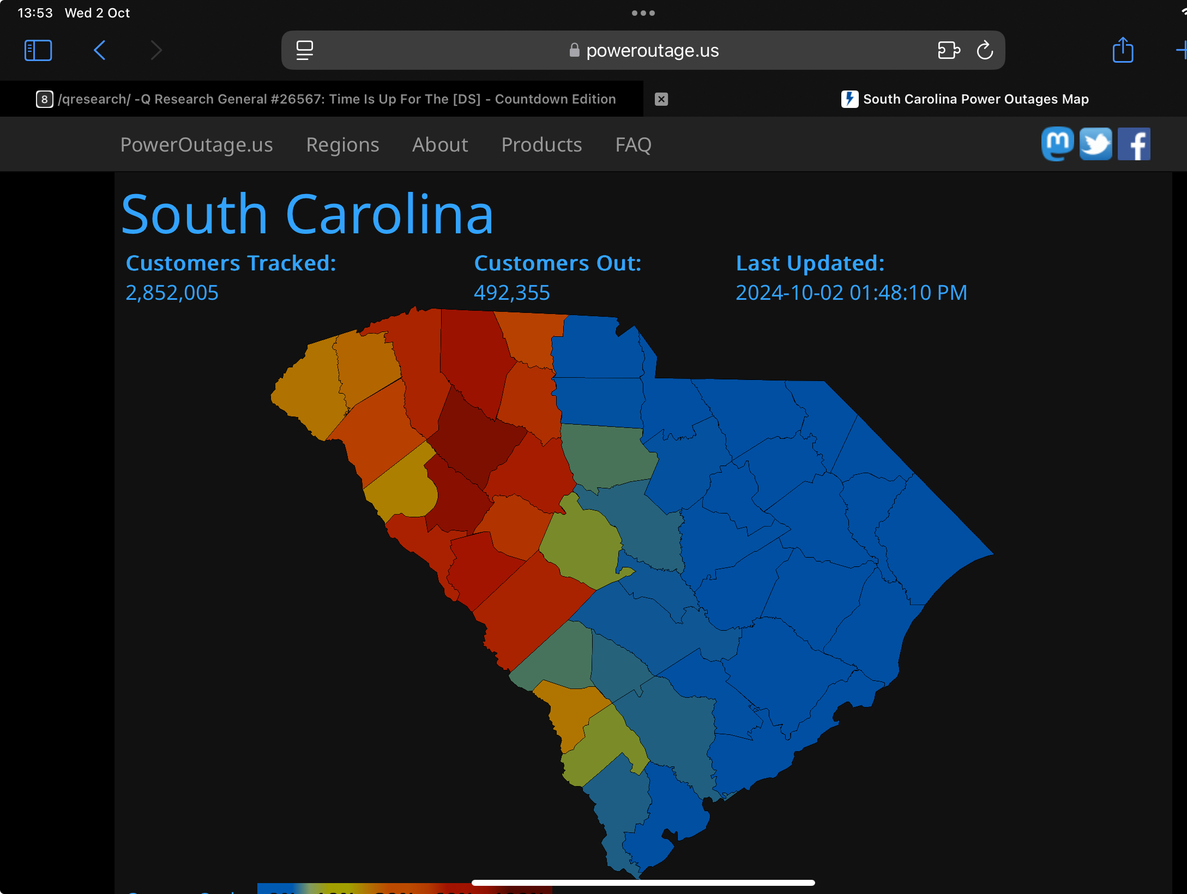Click Customers Out value 492,355
This screenshot has height=894, width=1187.
coord(511,293)
